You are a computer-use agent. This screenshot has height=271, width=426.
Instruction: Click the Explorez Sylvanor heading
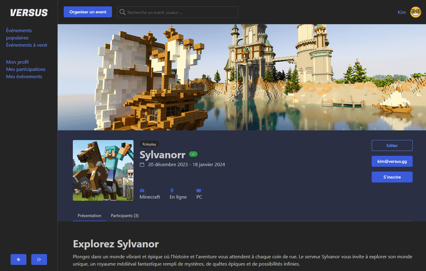coord(116,244)
